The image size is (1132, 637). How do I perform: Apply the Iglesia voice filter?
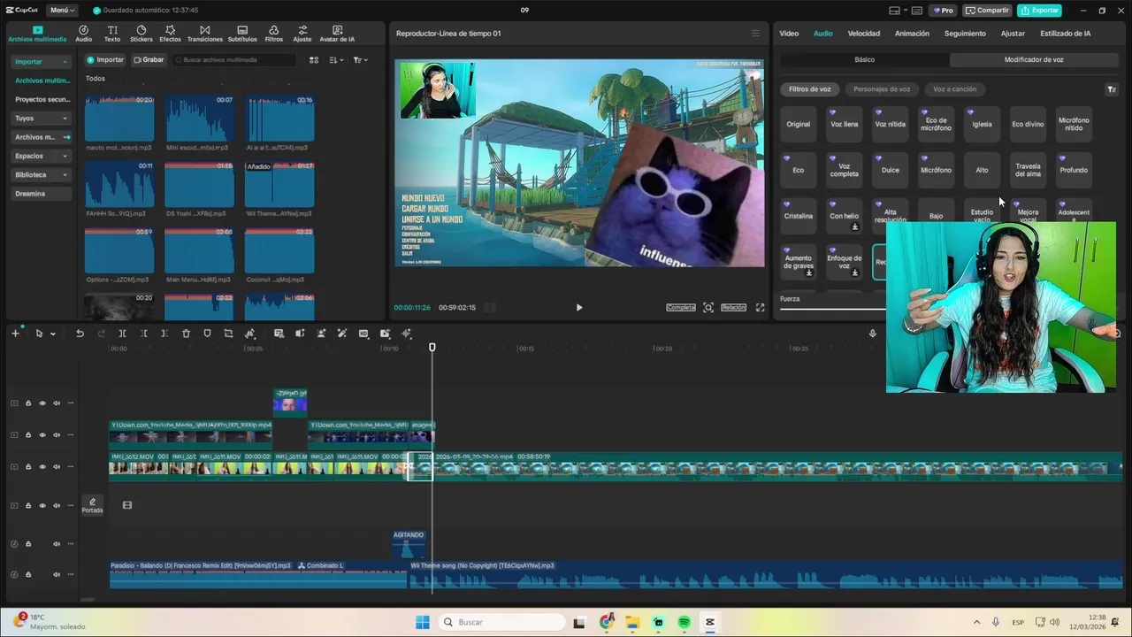pyautogui.click(x=982, y=124)
